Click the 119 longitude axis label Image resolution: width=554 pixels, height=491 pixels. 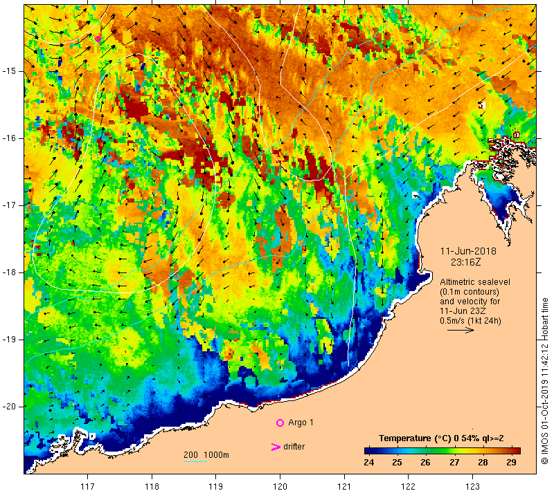[215, 486]
